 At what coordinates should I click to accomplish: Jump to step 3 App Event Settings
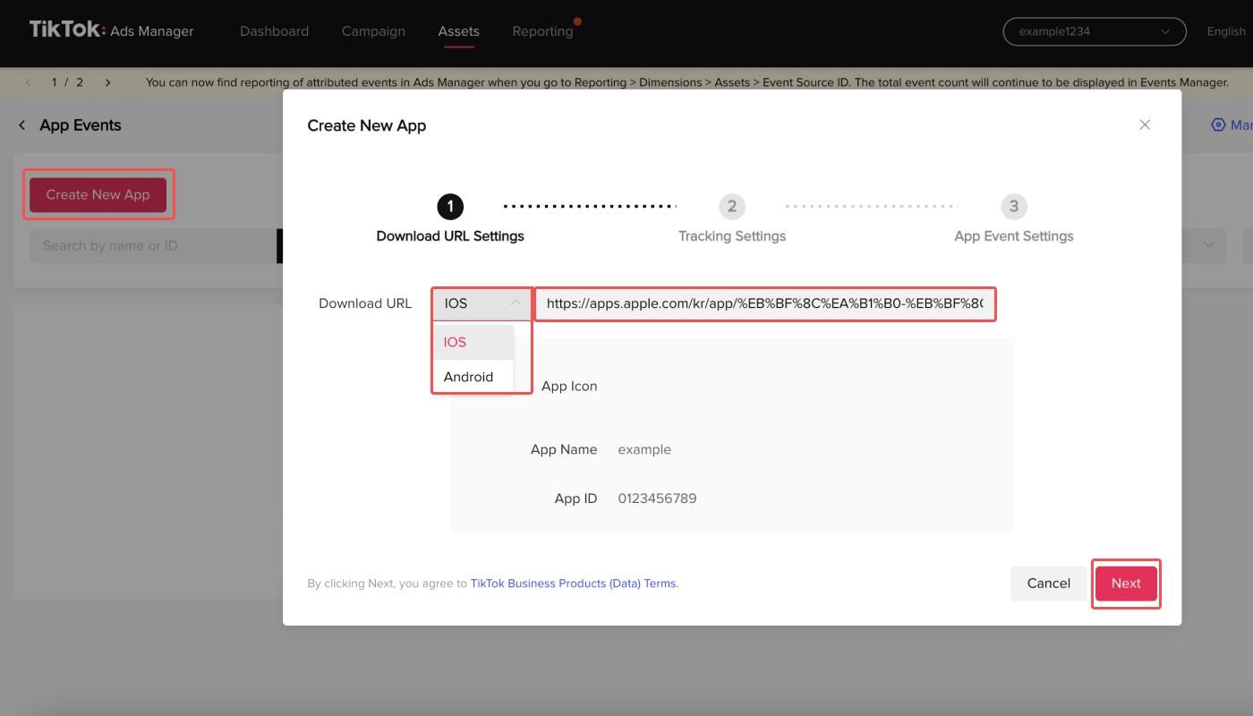click(1014, 219)
